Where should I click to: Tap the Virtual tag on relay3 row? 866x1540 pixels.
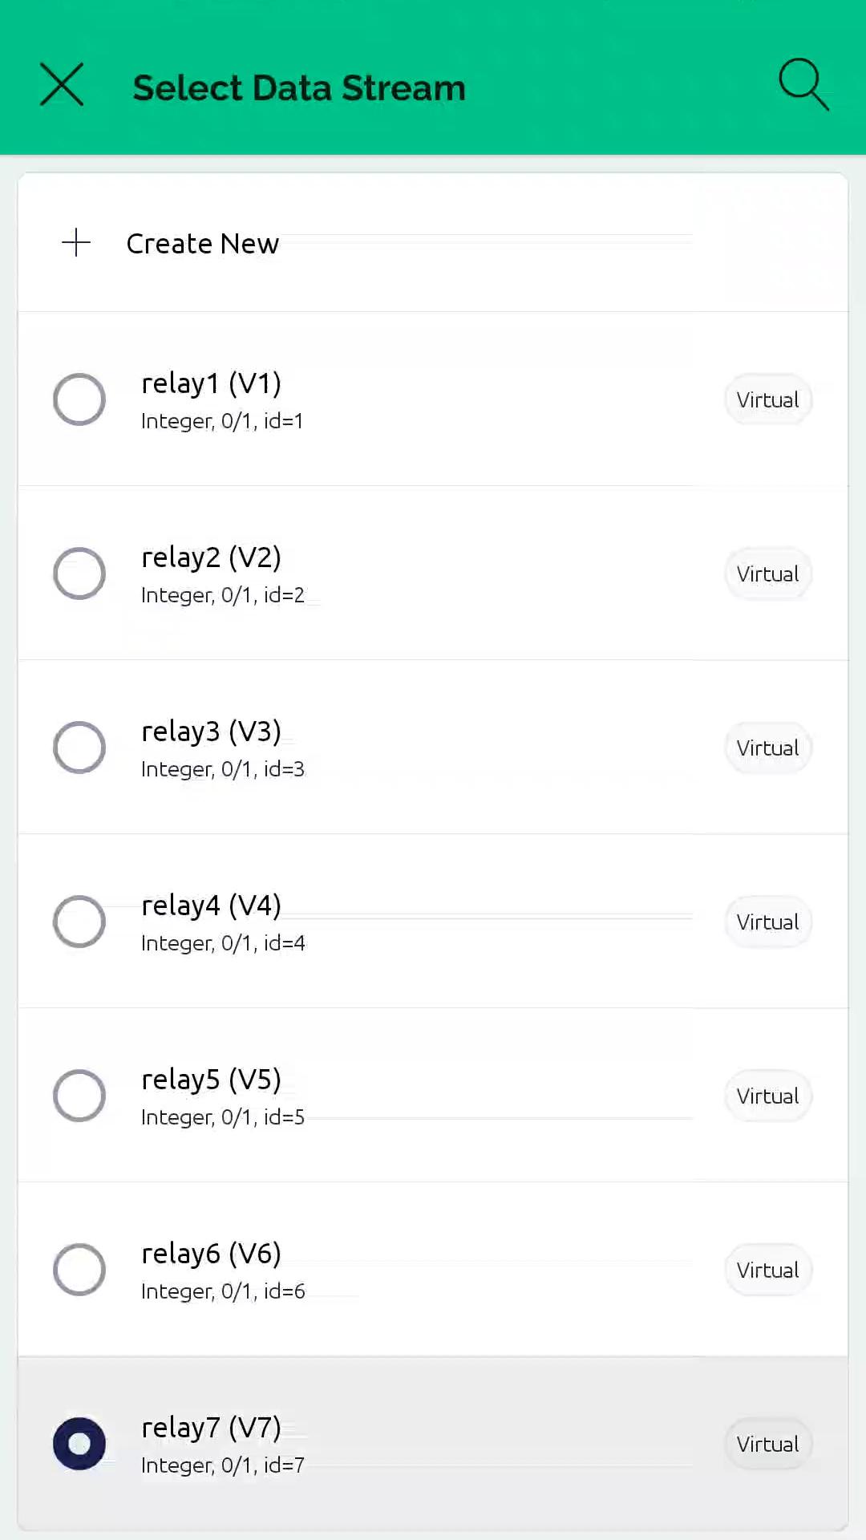(x=767, y=748)
